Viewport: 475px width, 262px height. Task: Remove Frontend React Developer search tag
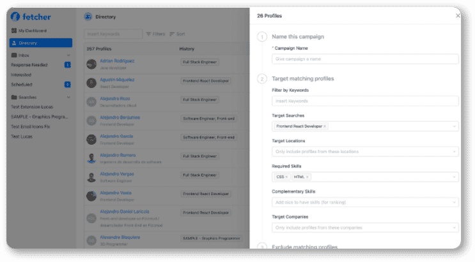[324, 126]
